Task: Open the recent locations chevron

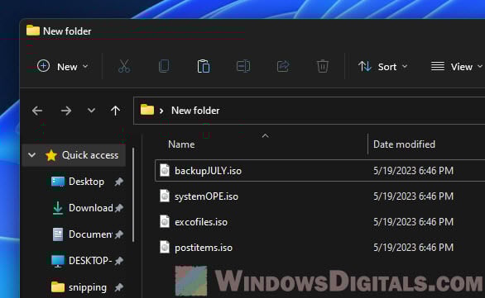Action: click(x=91, y=110)
